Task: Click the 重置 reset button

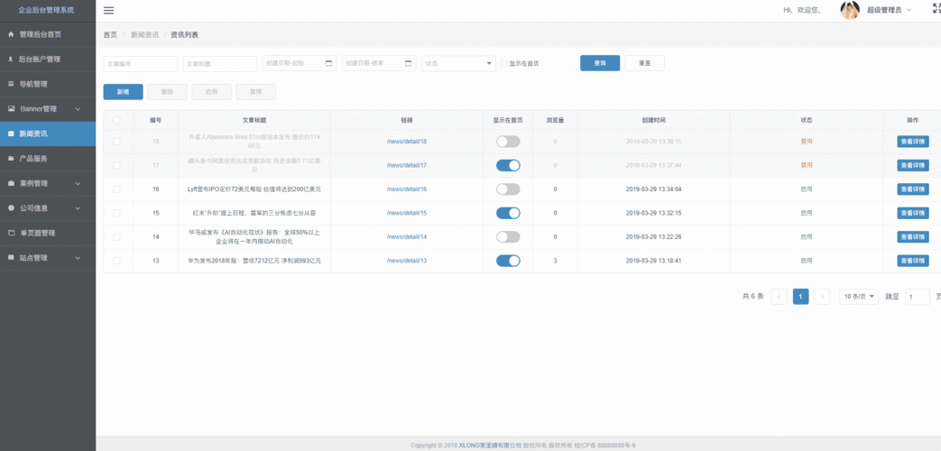Action: pyautogui.click(x=644, y=63)
